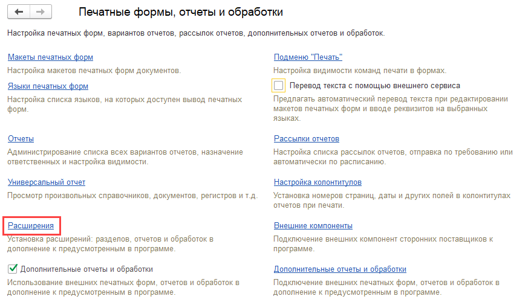Screen dimensions: 531x305
Task: Go back using the left arrow button
Action: [x=19, y=12]
